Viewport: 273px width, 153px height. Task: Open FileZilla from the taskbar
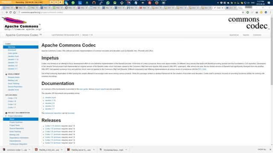(150, 3)
